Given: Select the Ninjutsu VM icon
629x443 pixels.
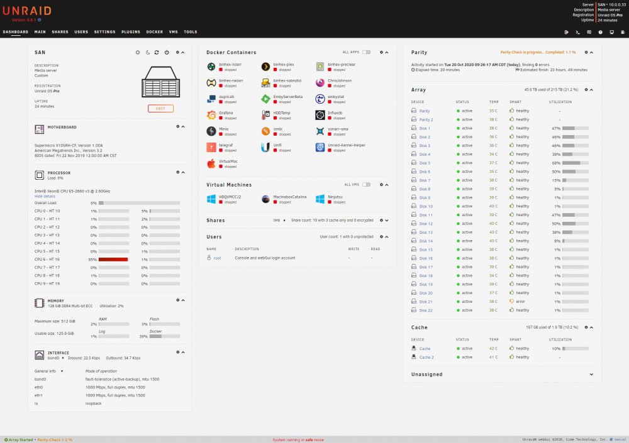Looking at the screenshot, I should pyautogui.click(x=320, y=199).
